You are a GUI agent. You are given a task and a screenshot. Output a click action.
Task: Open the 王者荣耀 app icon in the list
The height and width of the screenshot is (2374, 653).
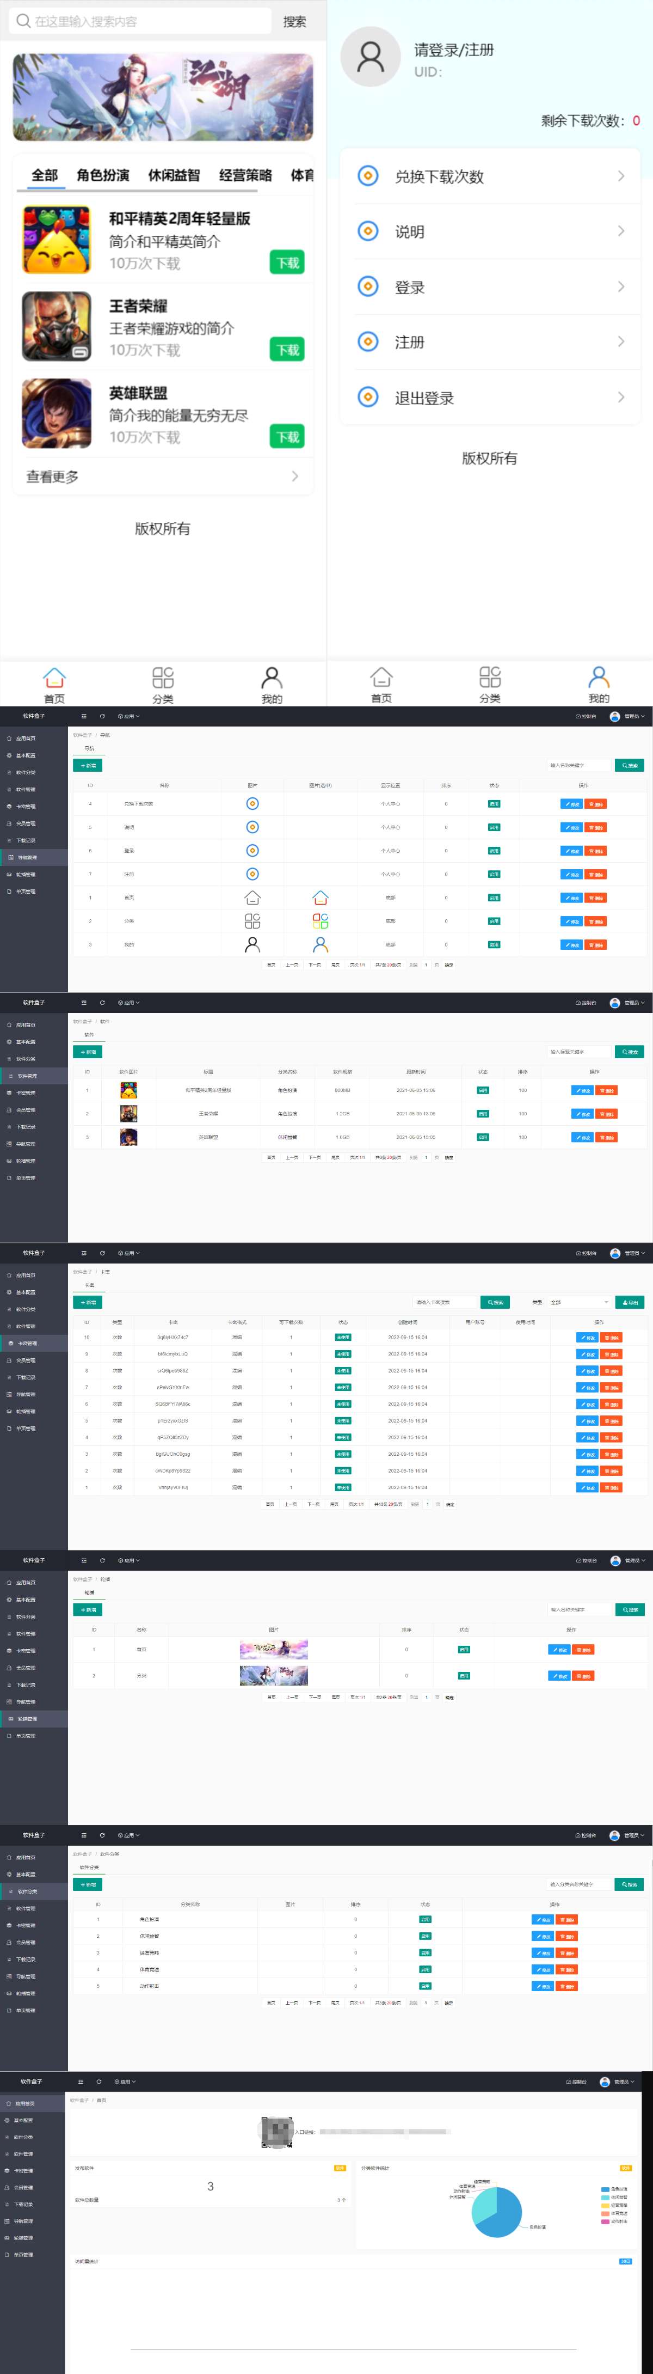(x=57, y=327)
